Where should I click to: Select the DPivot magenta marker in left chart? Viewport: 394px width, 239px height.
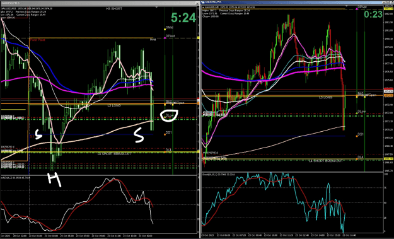[165, 38]
